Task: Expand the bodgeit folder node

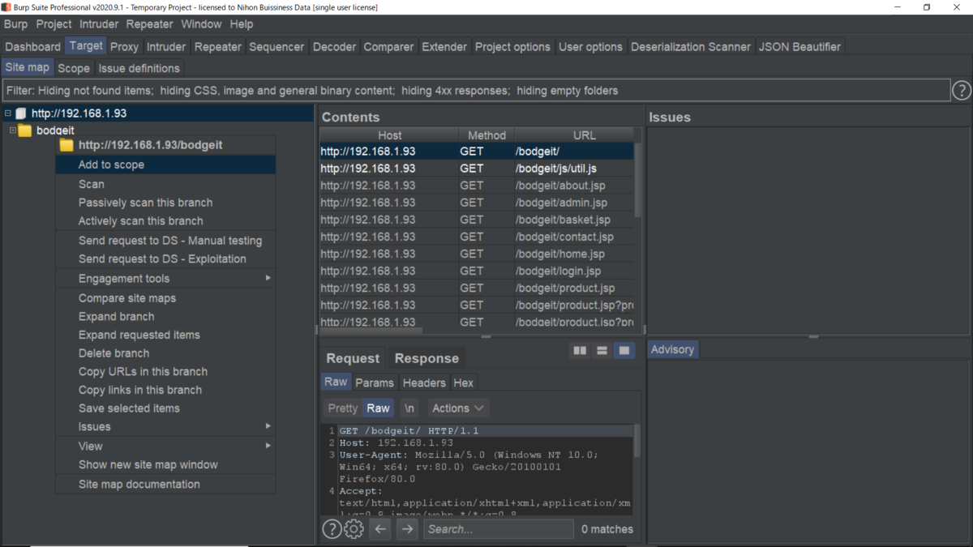Action: [13, 130]
